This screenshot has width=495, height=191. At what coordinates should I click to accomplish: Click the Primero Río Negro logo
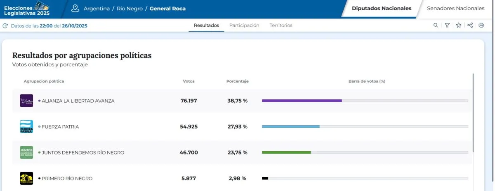click(x=26, y=178)
